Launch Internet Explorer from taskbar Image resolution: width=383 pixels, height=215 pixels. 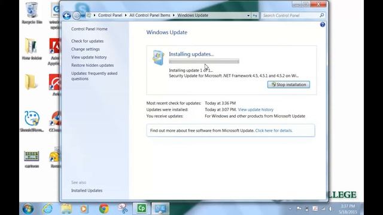pos(48,208)
